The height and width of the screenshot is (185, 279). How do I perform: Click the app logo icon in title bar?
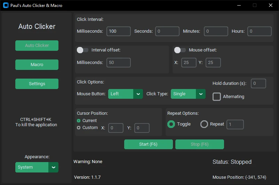click(6, 5)
